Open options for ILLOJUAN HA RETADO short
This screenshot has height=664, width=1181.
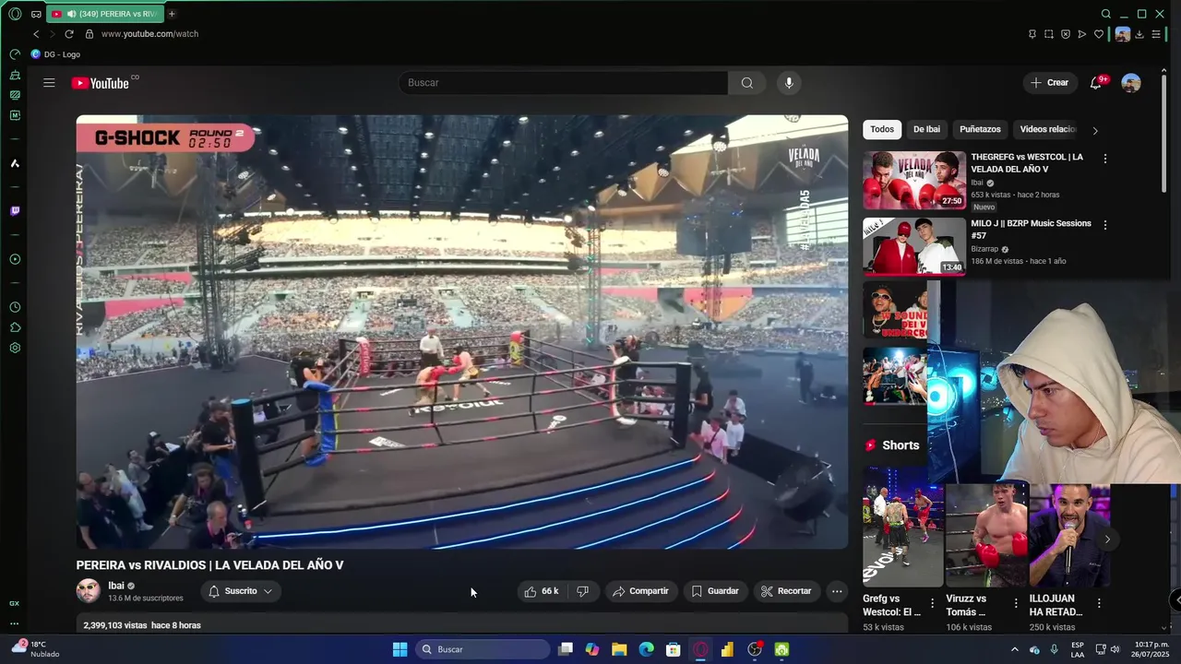point(1099,603)
